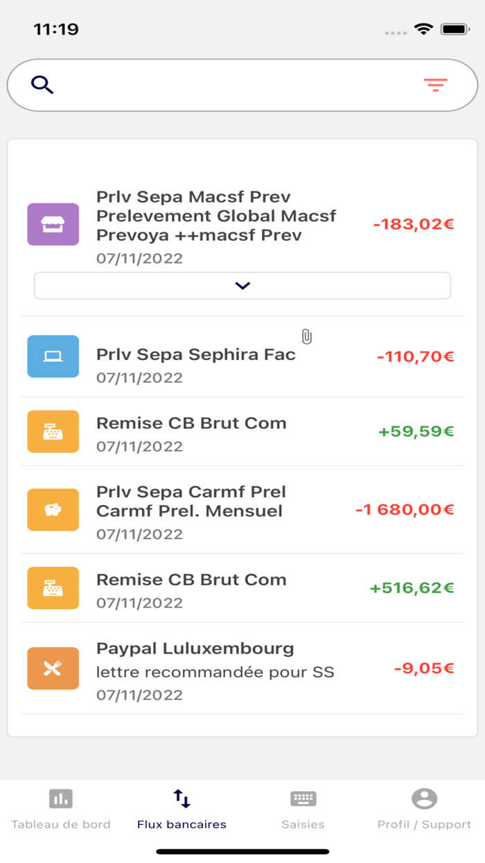The image size is (485, 863).
Task: Tap cash register icon for +516,62€ entry
Action: click(x=53, y=588)
